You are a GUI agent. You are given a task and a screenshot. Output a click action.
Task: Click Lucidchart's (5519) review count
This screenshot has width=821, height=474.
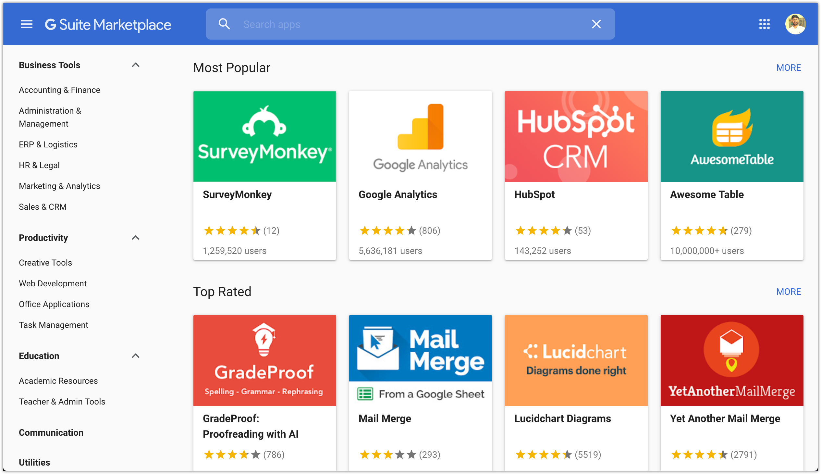[588, 455]
